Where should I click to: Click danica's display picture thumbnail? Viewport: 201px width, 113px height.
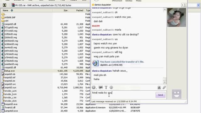(x=177, y=18)
